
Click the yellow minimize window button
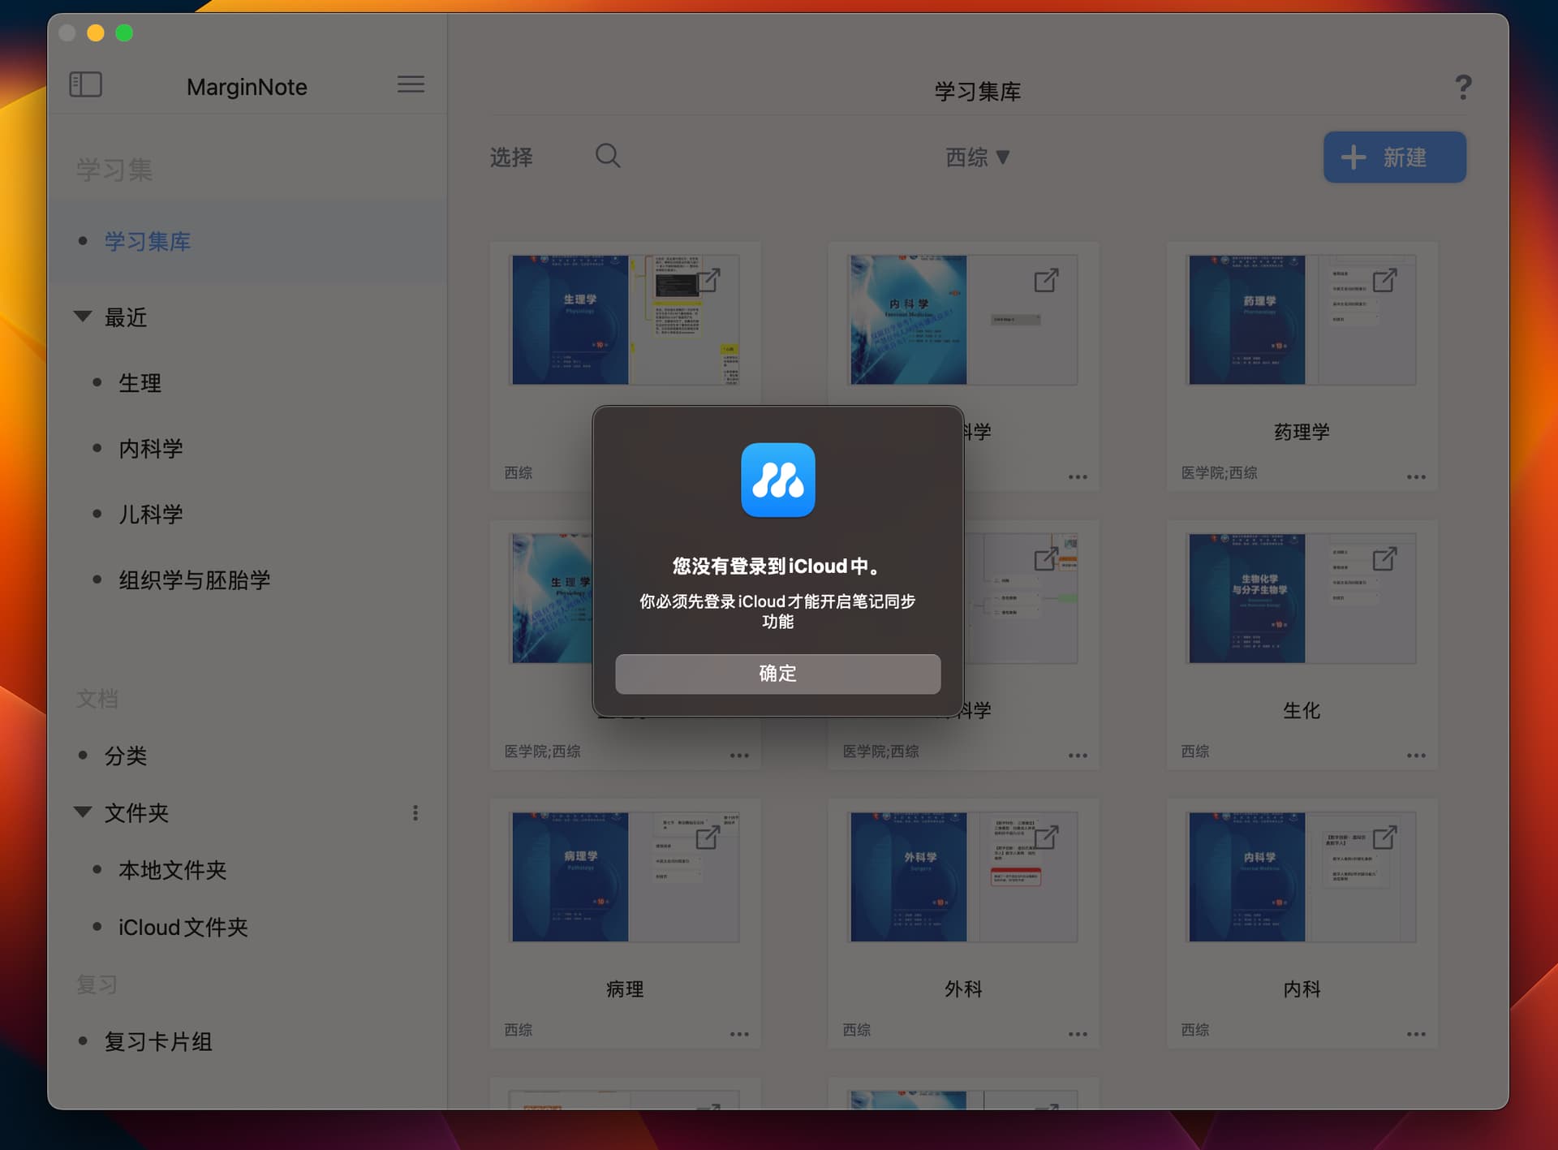pos(95,32)
